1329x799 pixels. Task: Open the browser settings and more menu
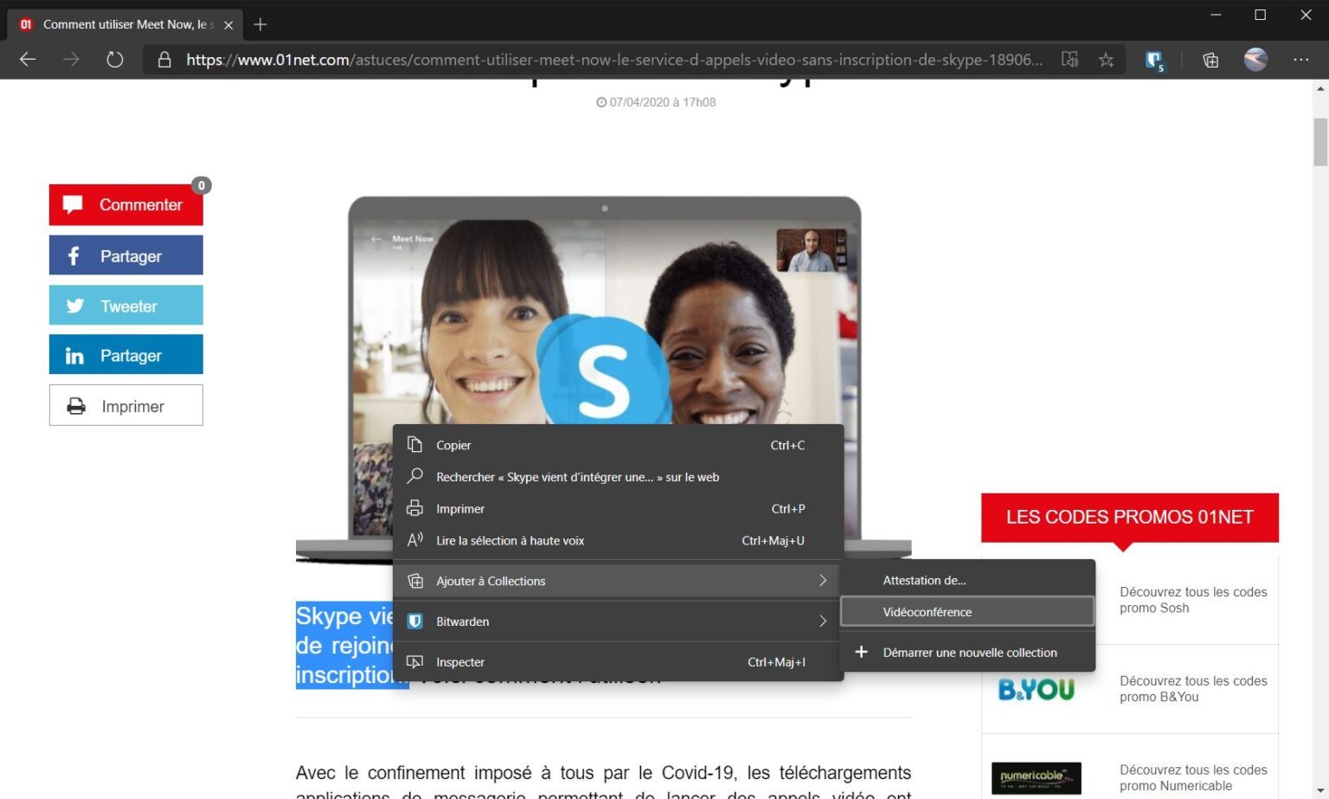pos(1301,60)
